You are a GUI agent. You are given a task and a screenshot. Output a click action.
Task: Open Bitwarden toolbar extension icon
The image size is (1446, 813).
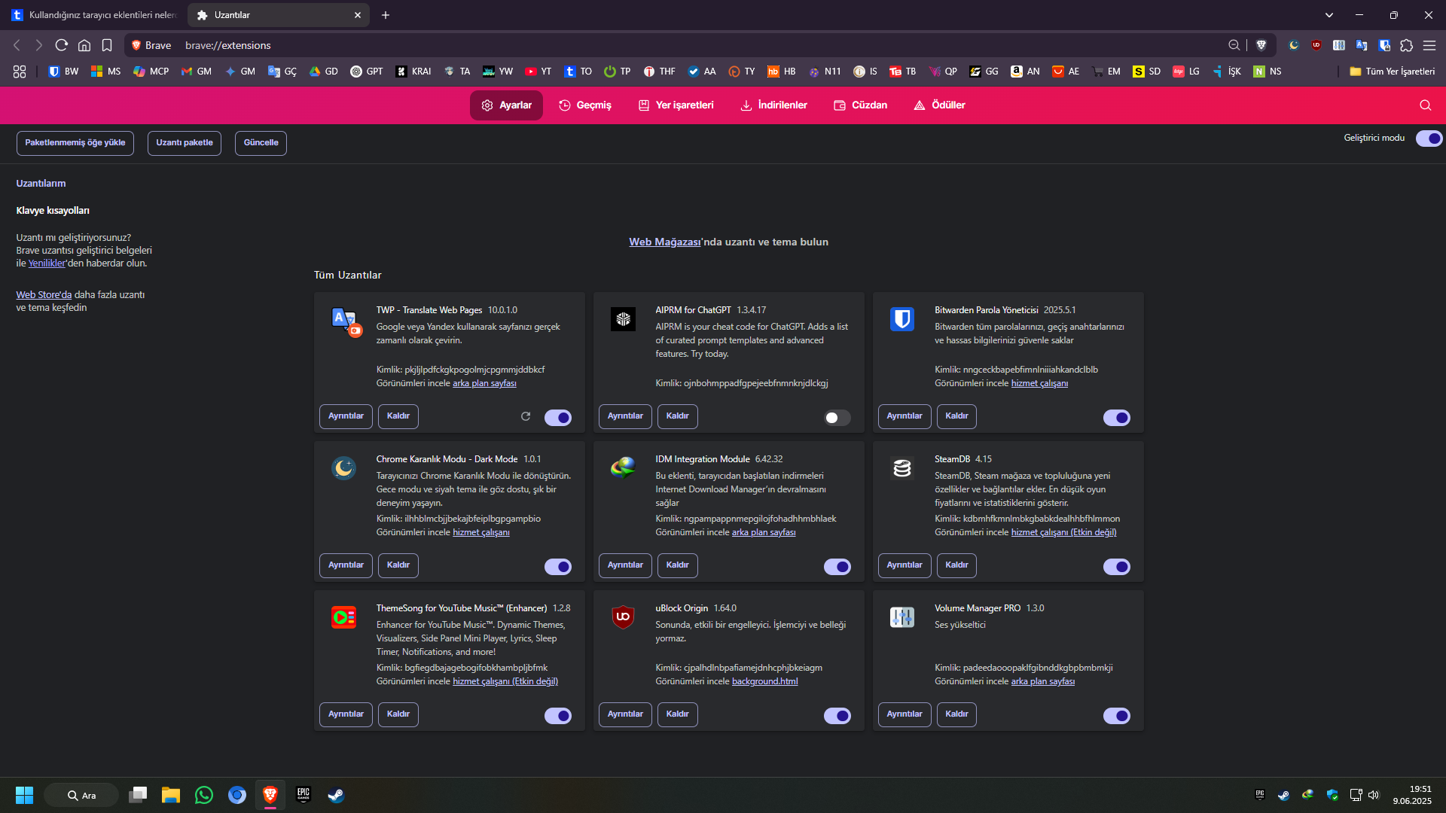[1384, 45]
